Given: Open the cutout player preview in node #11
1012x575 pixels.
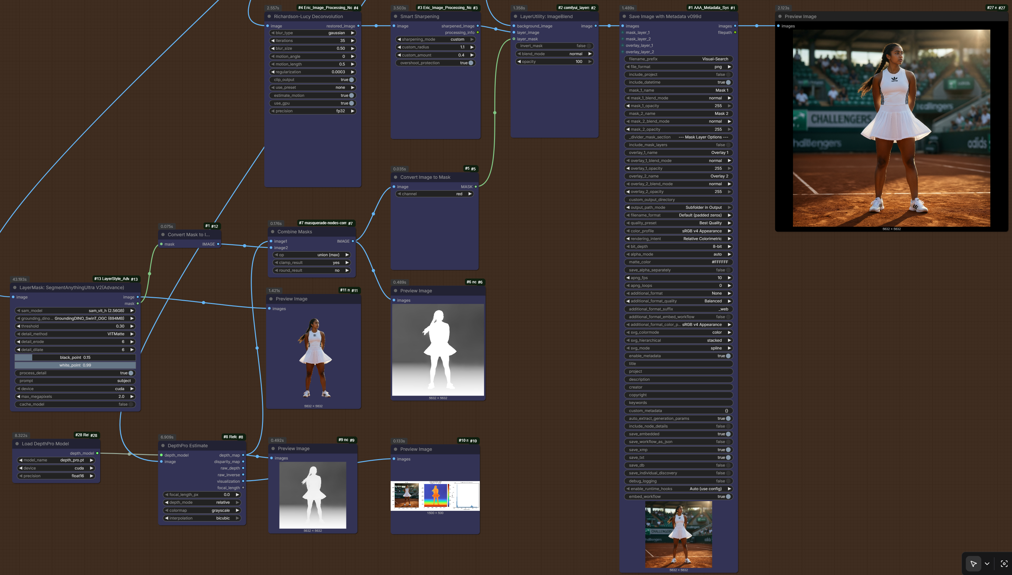Looking at the screenshot, I should click(314, 358).
